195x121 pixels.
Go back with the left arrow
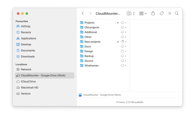pos(83,13)
